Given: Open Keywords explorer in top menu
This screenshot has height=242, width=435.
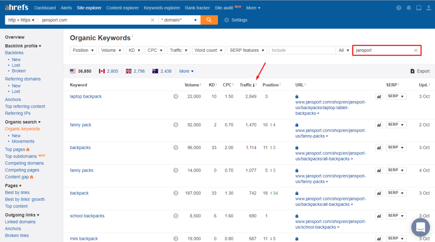Looking at the screenshot, I should (162, 8).
